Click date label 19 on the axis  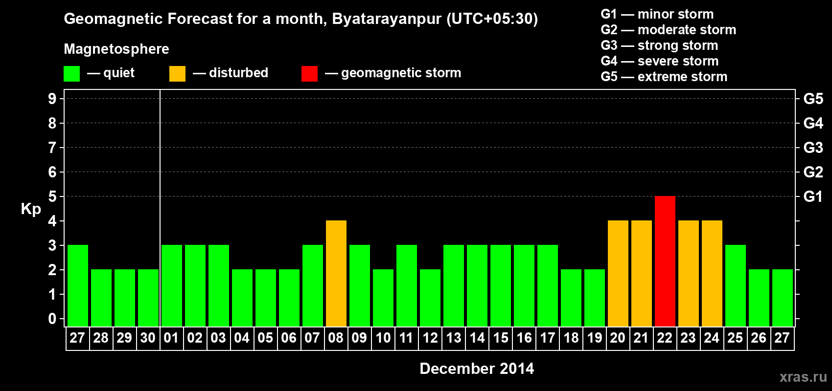click(595, 338)
